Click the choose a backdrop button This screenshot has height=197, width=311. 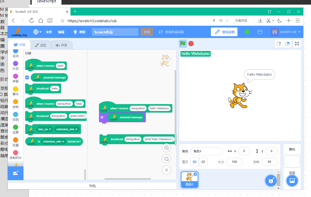pyautogui.click(x=292, y=181)
